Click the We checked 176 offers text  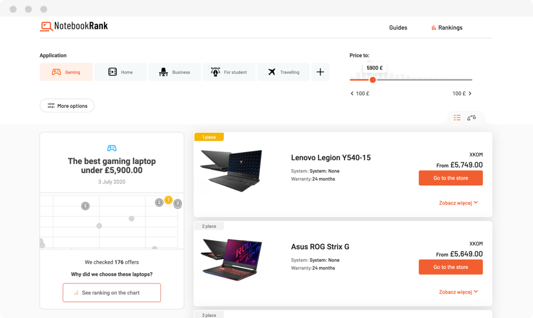(x=112, y=262)
